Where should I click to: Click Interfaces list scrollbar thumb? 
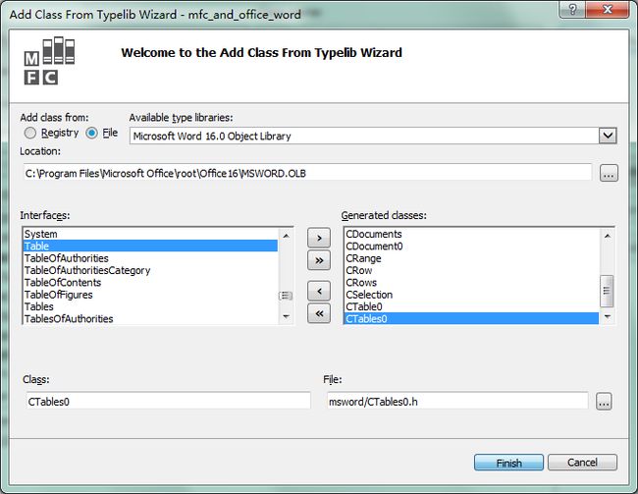tap(286, 296)
